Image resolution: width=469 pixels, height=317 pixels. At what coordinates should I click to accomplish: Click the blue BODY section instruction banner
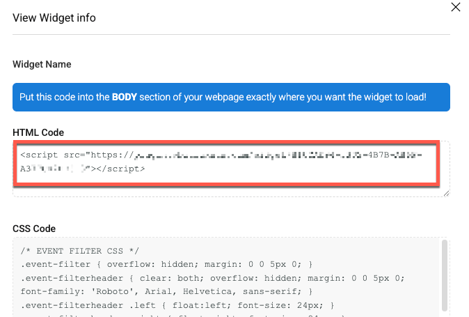(231, 98)
